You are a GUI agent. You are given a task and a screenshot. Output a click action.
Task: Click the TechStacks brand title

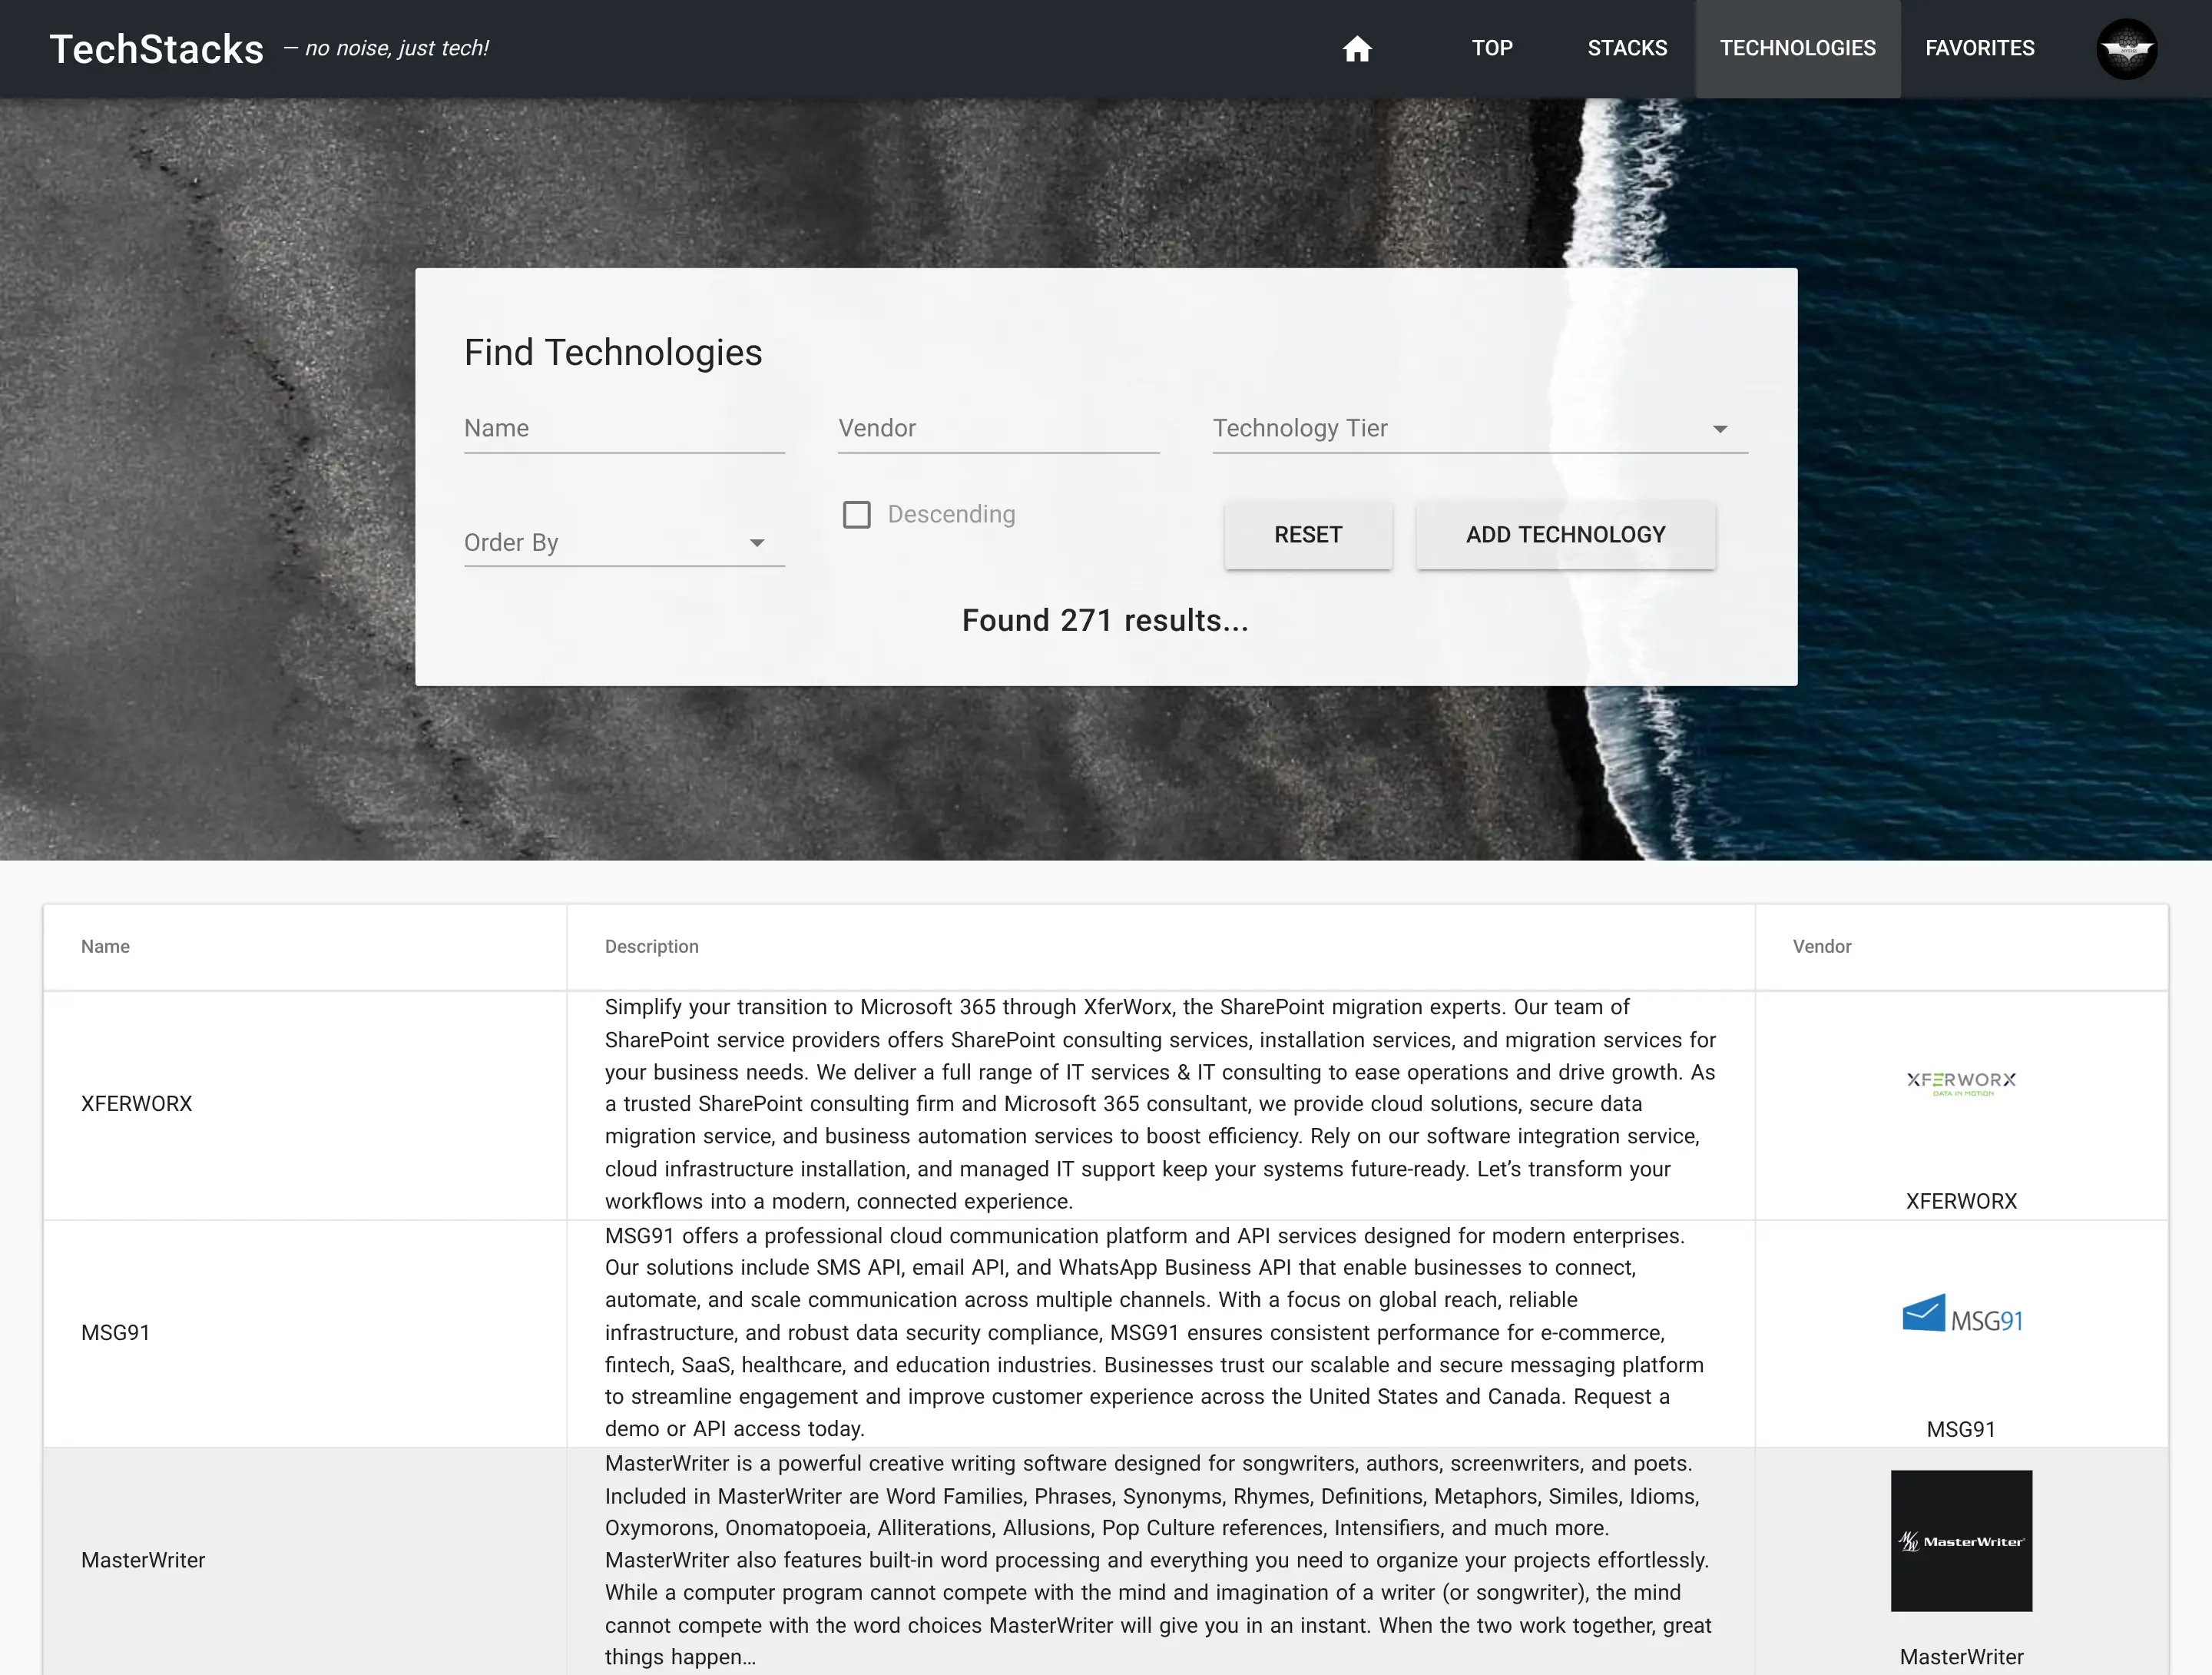point(157,49)
